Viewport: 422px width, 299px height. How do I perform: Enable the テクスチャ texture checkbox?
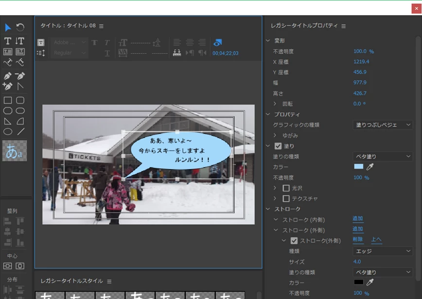click(286, 199)
